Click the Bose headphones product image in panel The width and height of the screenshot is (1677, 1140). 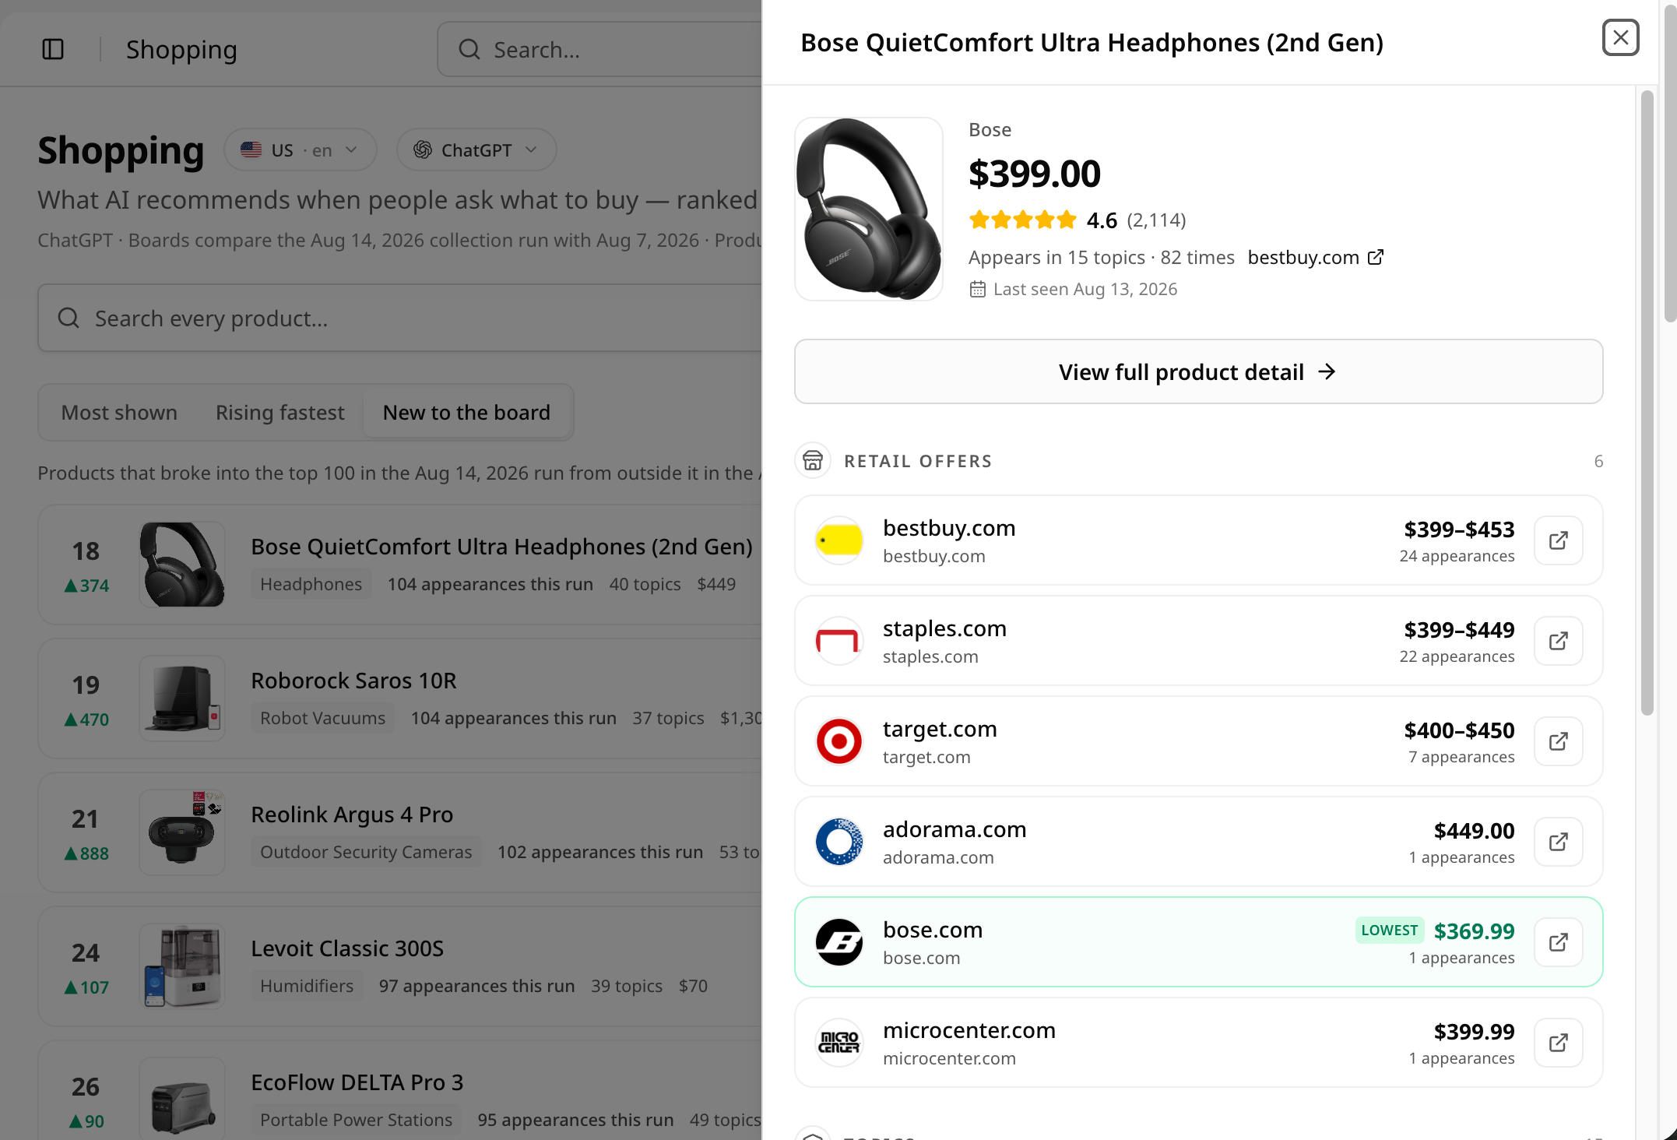point(869,209)
